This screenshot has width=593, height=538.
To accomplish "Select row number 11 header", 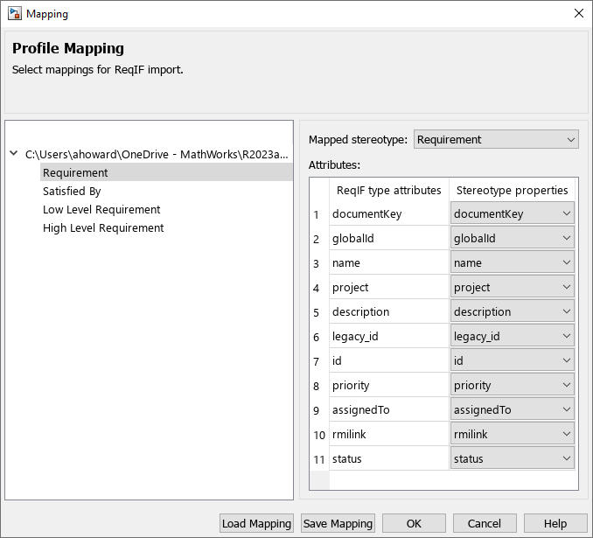I will click(x=319, y=459).
